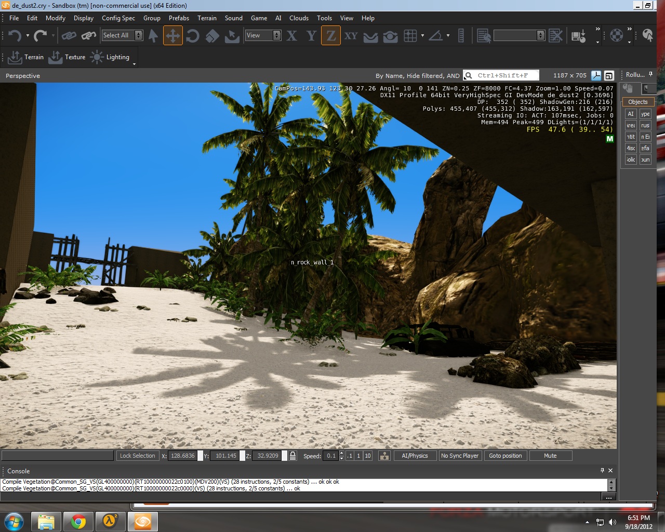This screenshot has height=532, width=665.
Task: Open angle snap options arrow
Action: pyautogui.click(x=448, y=36)
